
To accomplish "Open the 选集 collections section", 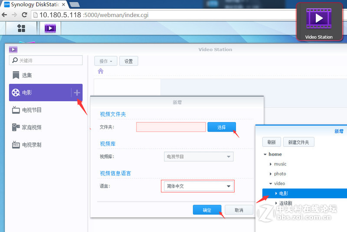I will click(46, 75).
